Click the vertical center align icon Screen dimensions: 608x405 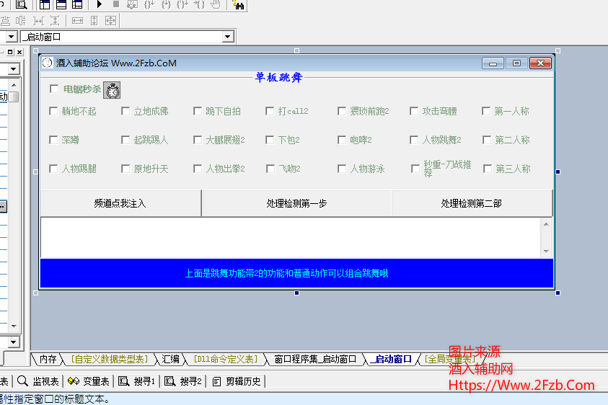pos(21,21)
